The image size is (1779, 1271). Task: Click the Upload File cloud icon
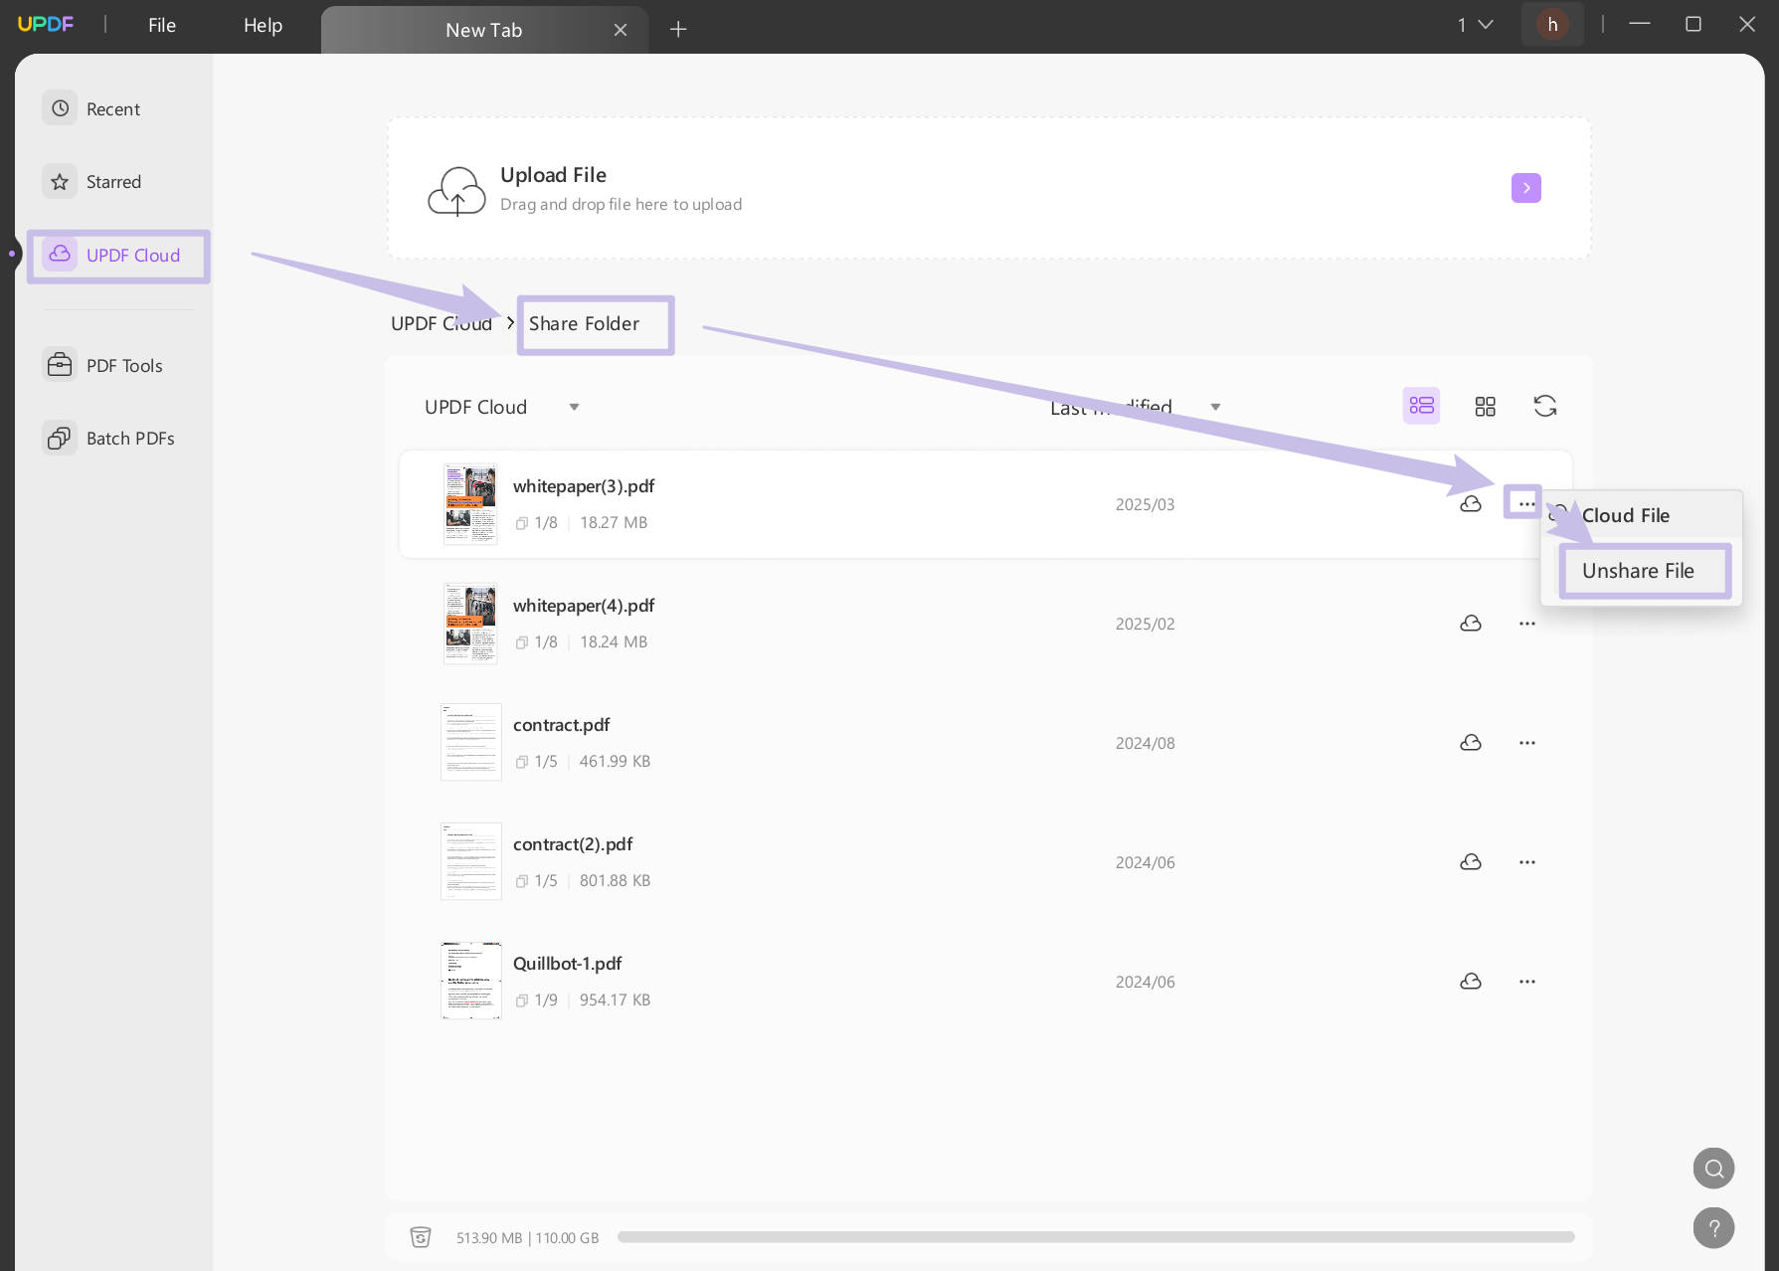tap(456, 190)
